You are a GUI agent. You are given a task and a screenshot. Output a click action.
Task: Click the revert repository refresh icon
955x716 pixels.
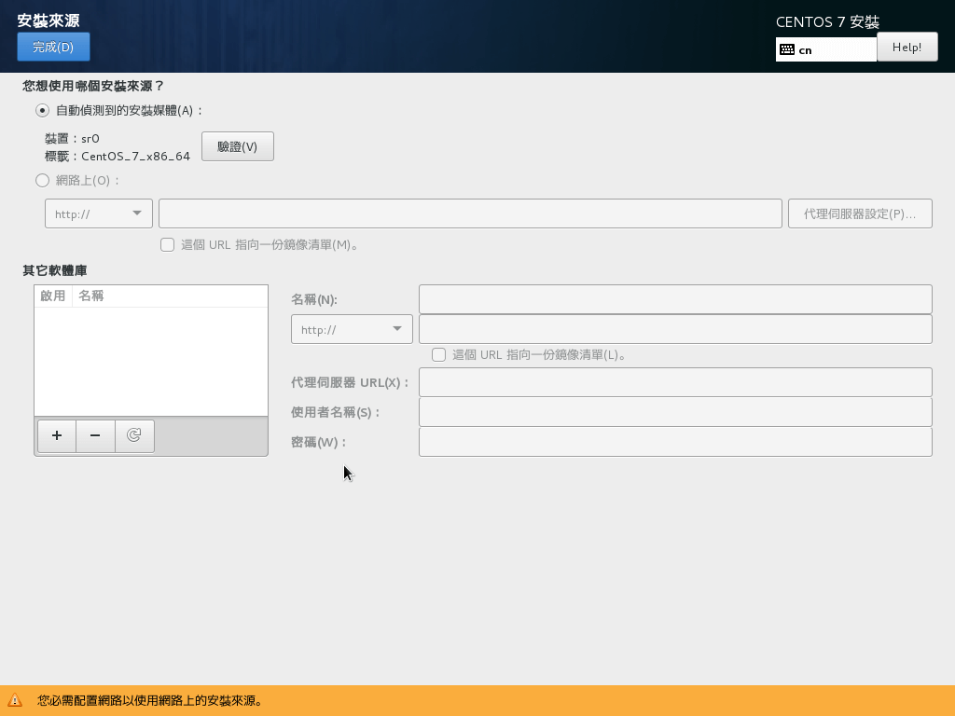pos(134,435)
